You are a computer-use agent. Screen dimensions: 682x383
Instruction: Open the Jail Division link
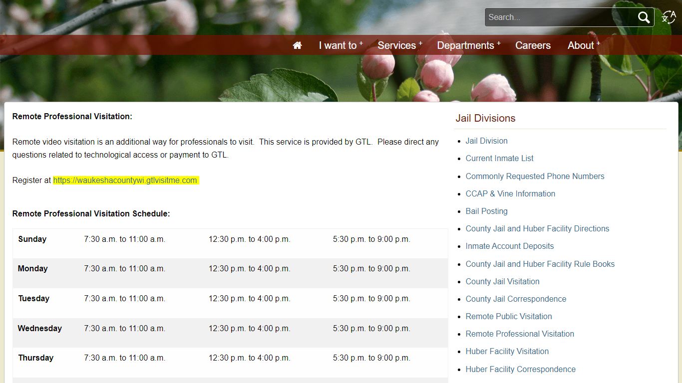click(x=486, y=141)
